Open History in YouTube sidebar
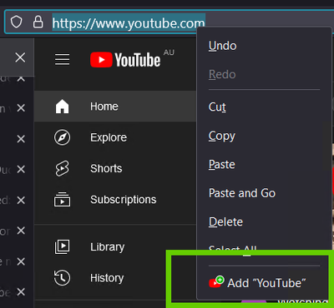This screenshot has width=334, height=308. (115, 278)
